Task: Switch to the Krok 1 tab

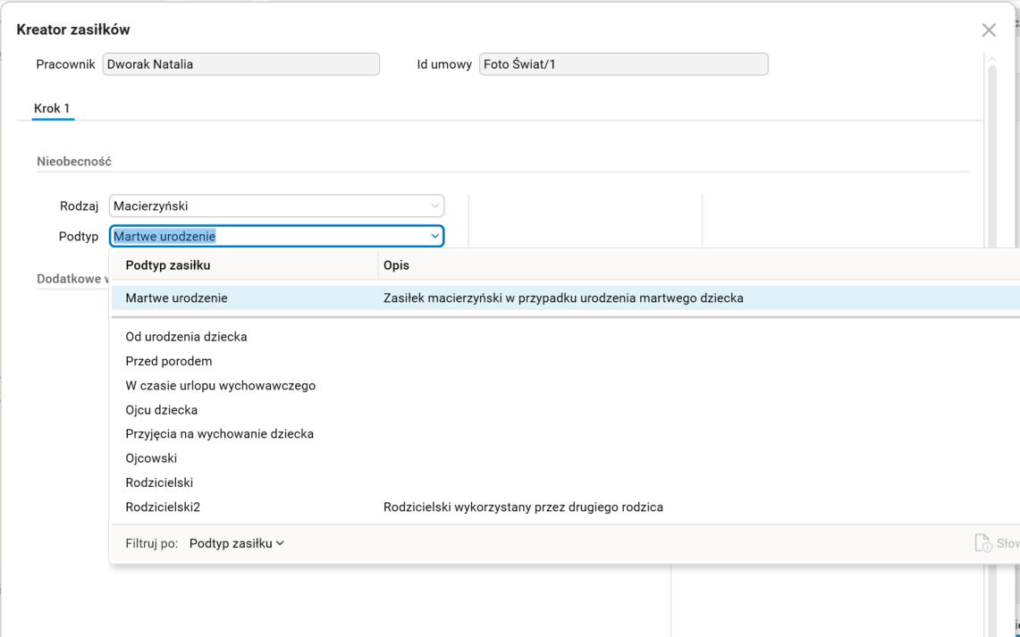Action: point(52,109)
